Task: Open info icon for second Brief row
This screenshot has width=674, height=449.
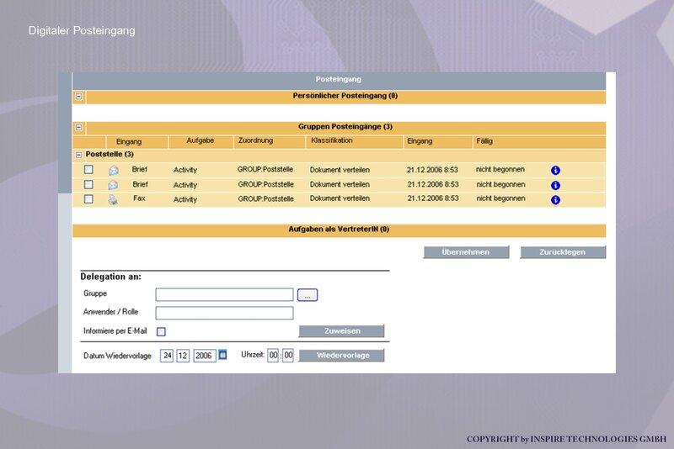Action: click(x=555, y=185)
